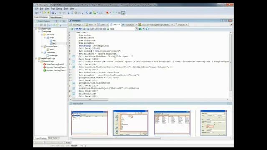Collapse the KeywordTests node

pos(42,47)
